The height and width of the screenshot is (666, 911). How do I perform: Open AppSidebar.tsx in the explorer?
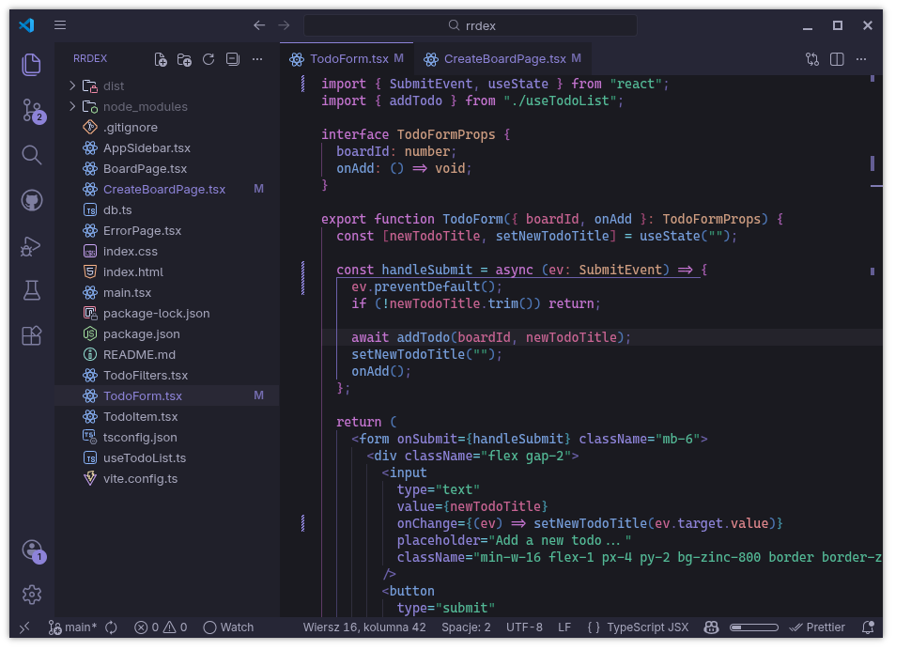pos(167,148)
